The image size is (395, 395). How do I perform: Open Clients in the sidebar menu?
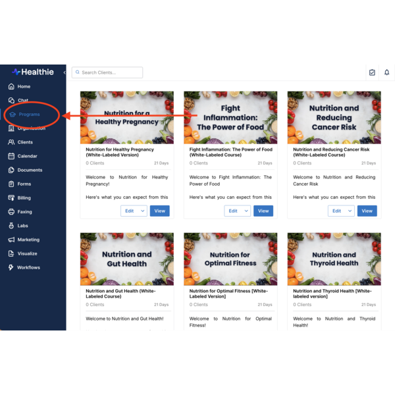25,142
